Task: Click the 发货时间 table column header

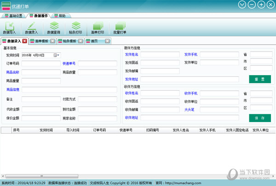Action: tap(46, 130)
